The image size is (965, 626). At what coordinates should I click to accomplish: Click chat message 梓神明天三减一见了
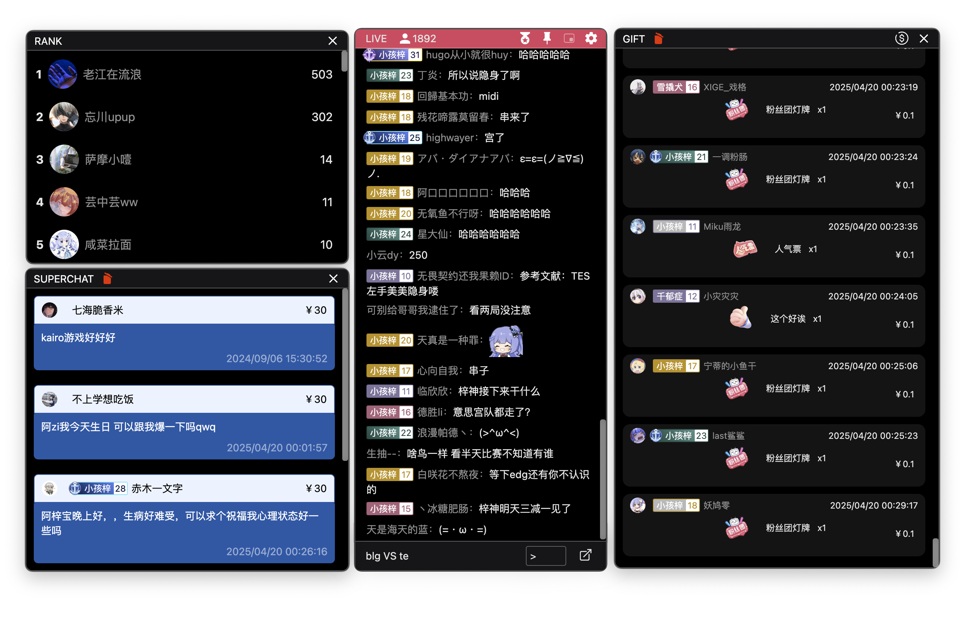coord(525,508)
